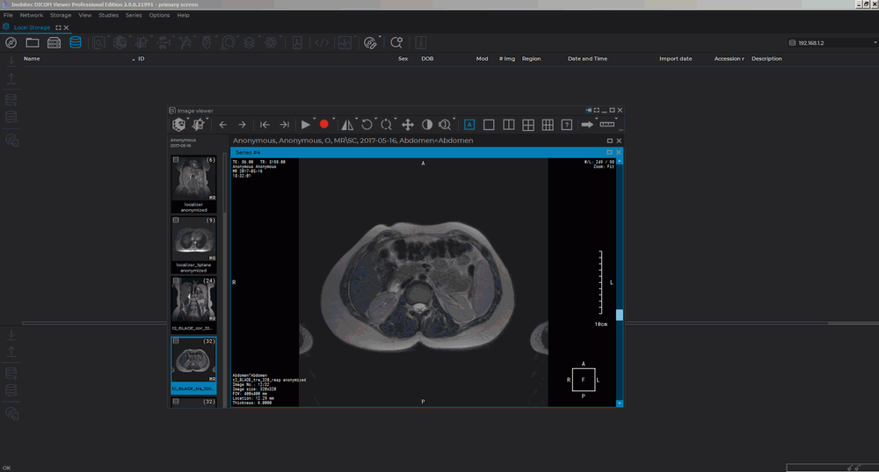Check the localizer_3plane series checkbox
The width and height of the screenshot is (879, 472).
pyautogui.click(x=176, y=221)
